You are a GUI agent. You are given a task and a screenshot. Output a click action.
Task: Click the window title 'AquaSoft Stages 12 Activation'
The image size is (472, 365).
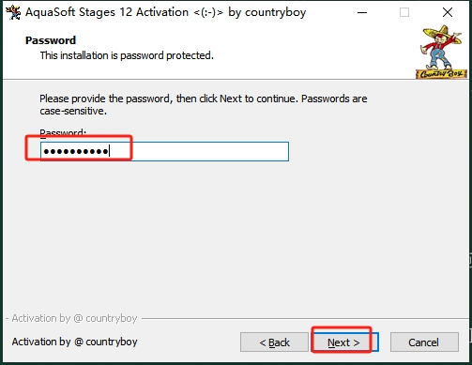tap(107, 12)
